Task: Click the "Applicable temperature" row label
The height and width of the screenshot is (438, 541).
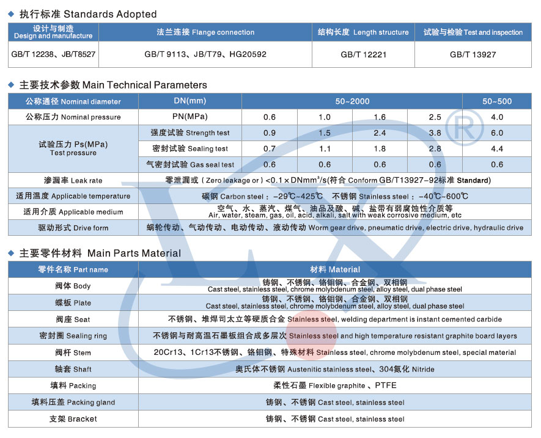Action: (x=73, y=196)
